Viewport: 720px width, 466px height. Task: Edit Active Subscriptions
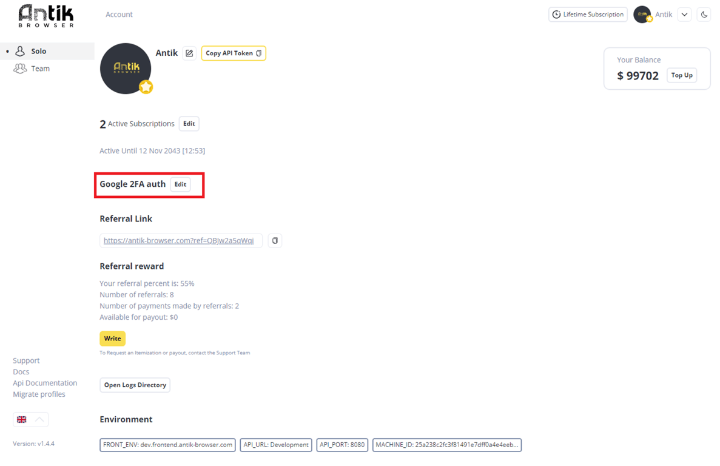189,124
